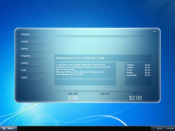Click the taskbar balance amount $0.00
The image size is (175, 131).
pos(160,129)
